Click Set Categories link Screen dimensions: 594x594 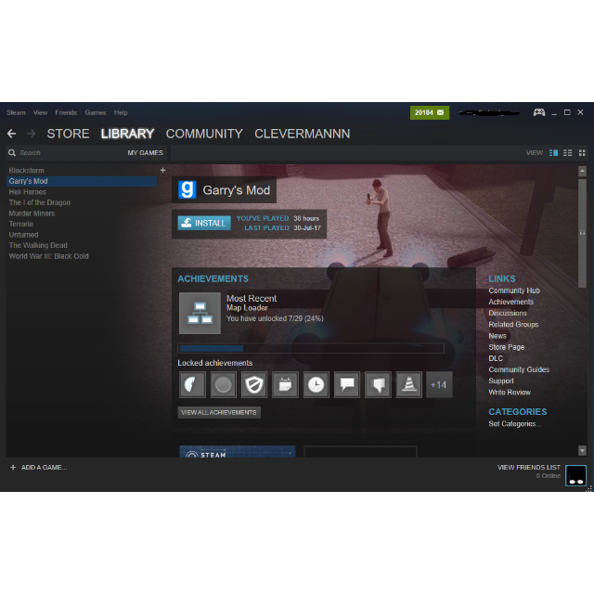pyautogui.click(x=515, y=424)
